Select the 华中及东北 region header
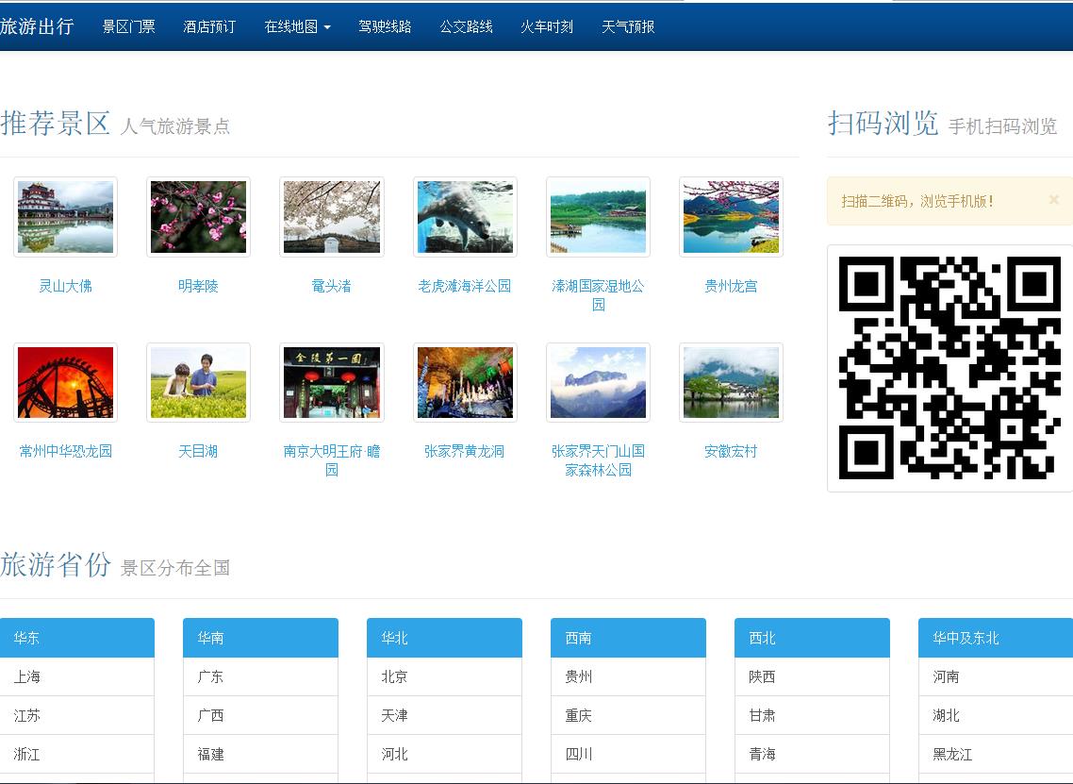The width and height of the screenshot is (1073, 784). pos(996,638)
